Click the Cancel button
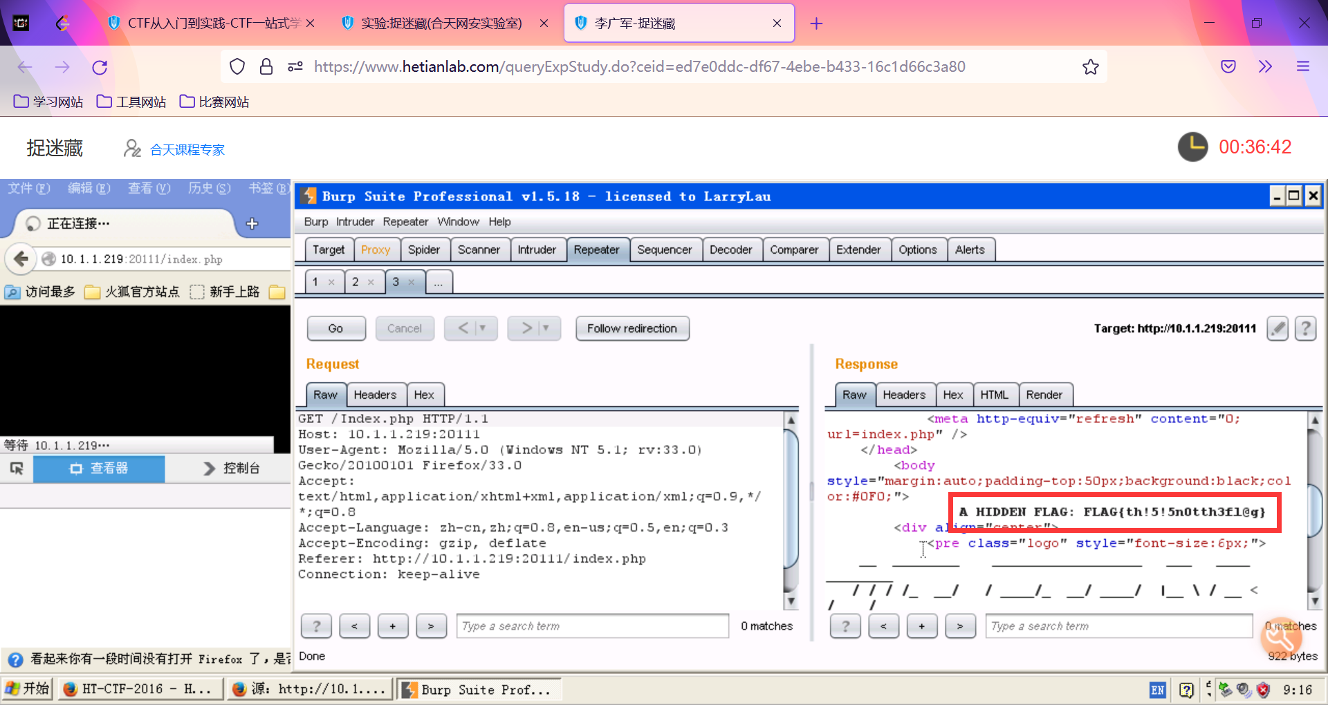 (x=405, y=328)
